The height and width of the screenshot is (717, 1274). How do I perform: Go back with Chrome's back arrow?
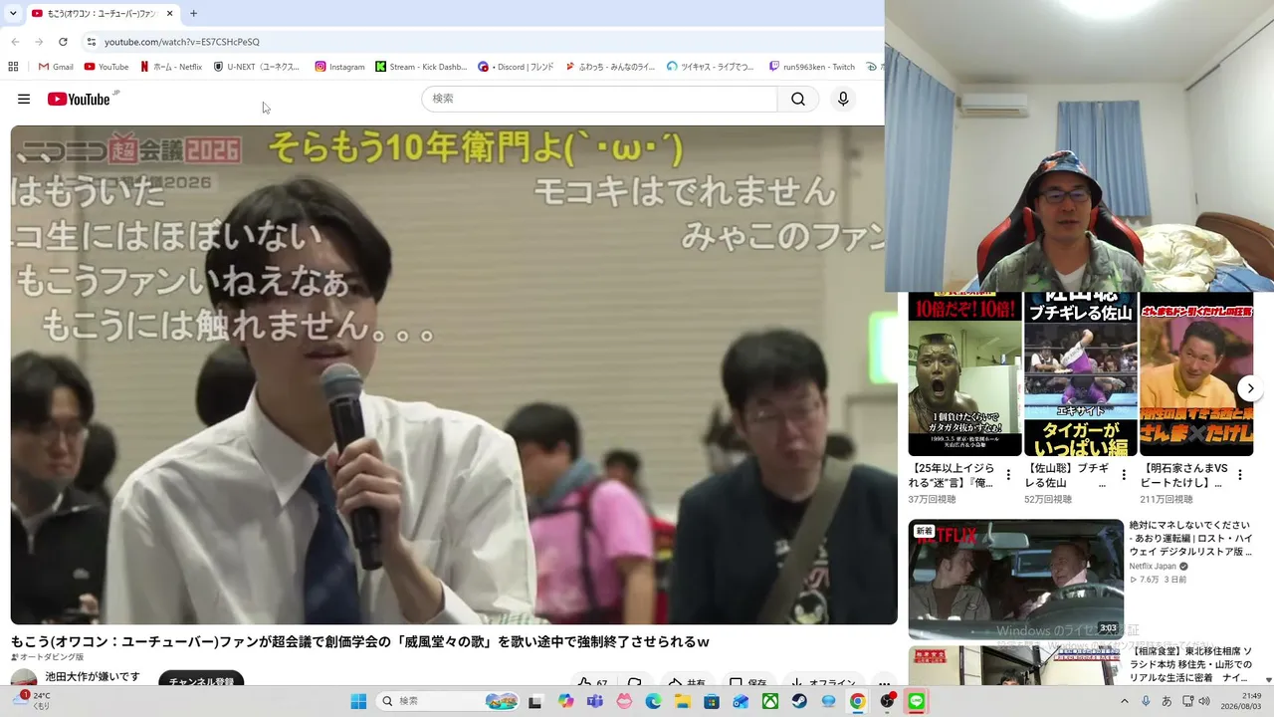coord(15,42)
